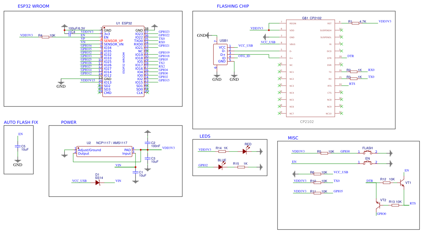Click resistor R6 symbol on the VCC_USB line

tap(317, 174)
